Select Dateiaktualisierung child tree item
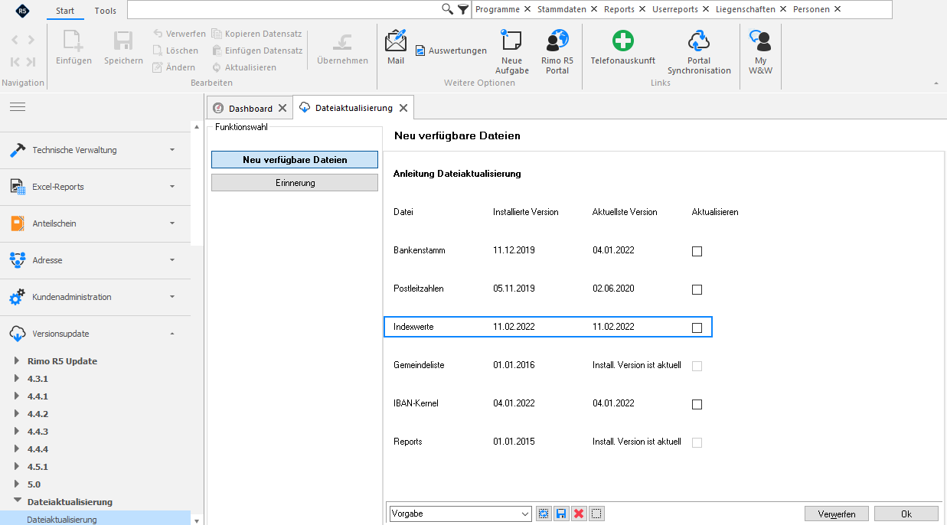The height and width of the screenshot is (525, 947). (x=95, y=519)
